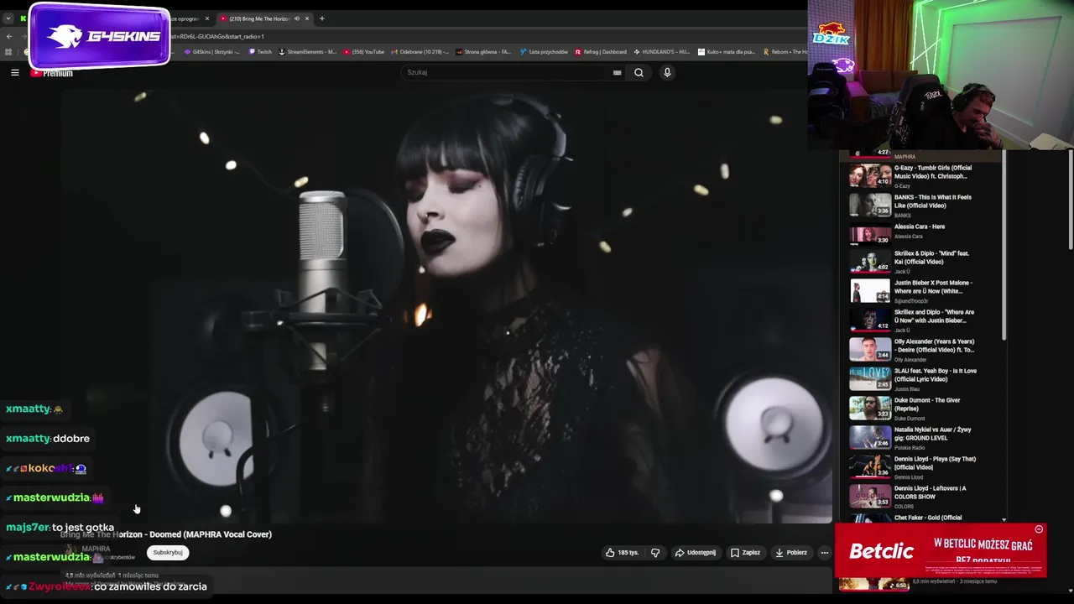Click playlist scroll-down arrow

pyautogui.click(x=1004, y=519)
